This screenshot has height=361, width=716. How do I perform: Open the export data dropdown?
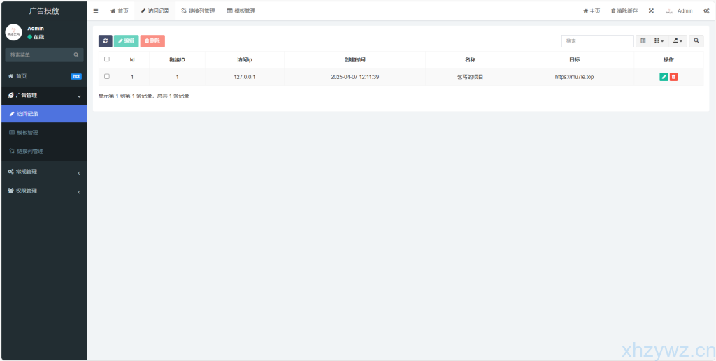coord(678,41)
